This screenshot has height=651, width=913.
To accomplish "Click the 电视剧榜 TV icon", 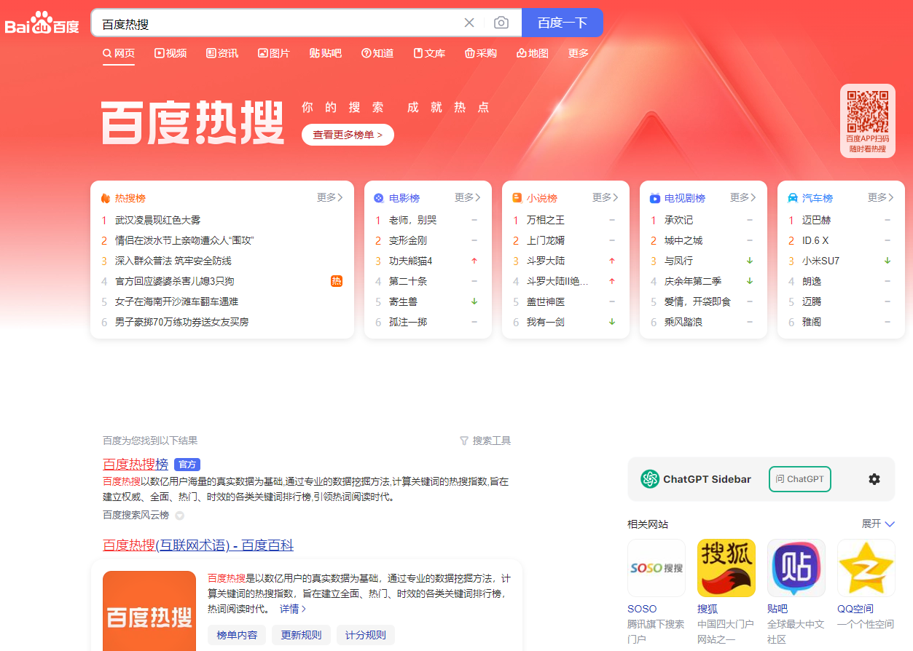I will 655,198.
